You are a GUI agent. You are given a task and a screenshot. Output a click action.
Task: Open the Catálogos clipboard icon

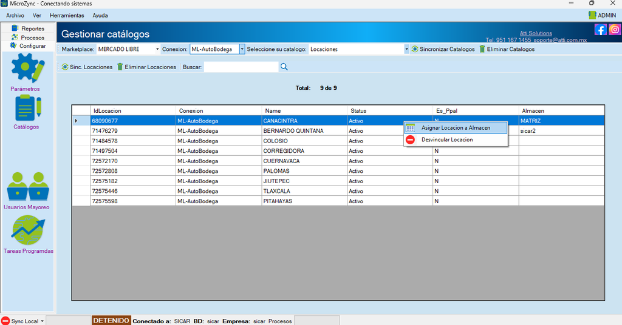(28, 108)
